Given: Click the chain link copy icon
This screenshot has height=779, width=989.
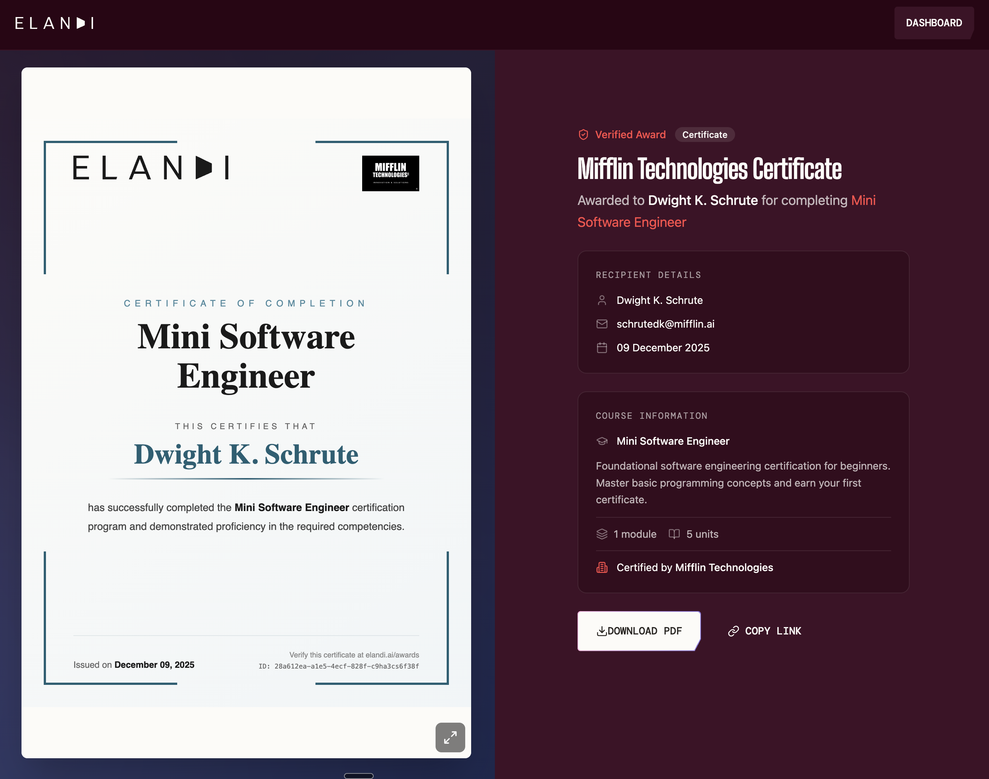Looking at the screenshot, I should pyautogui.click(x=733, y=631).
